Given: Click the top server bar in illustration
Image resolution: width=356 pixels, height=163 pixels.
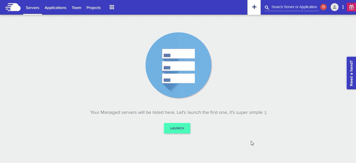Looking at the screenshot, I should [179, 54].
